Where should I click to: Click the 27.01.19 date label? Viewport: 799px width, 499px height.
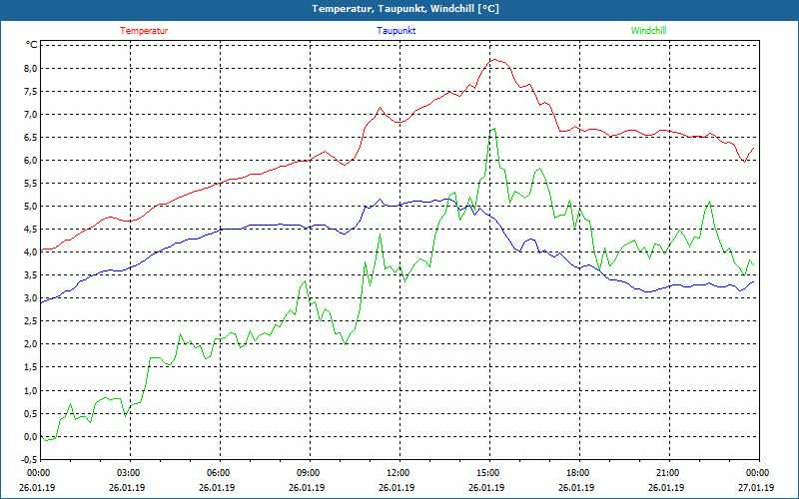point(756,488)
